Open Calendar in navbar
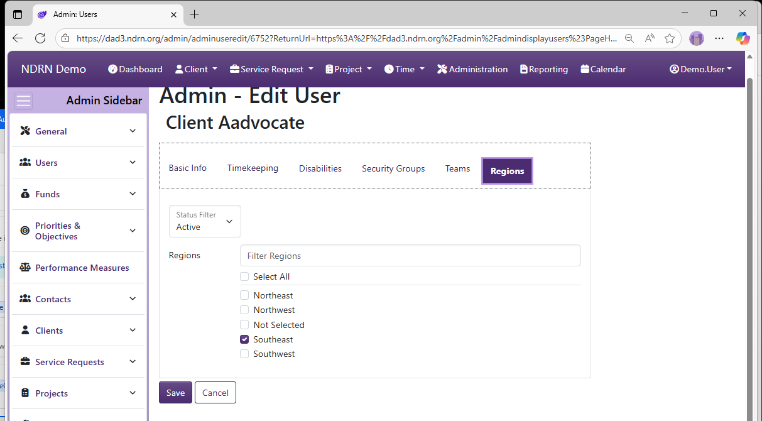The image size is (762, 421). tap(603, 69)
